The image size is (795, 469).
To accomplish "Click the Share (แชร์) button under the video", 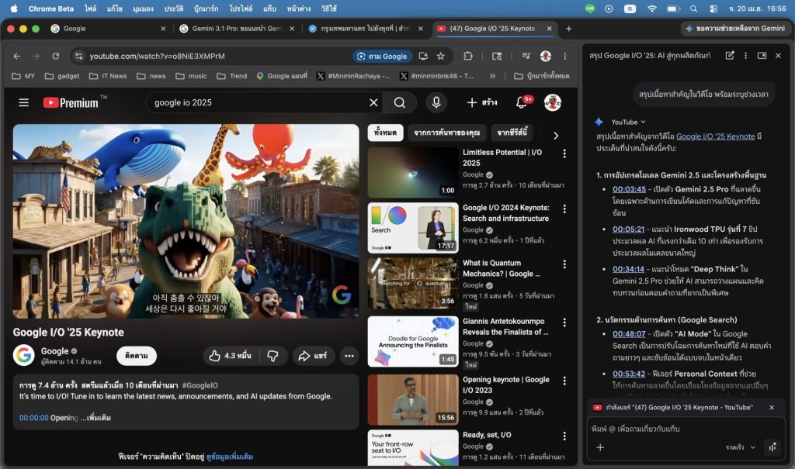I will pos(313,356).
